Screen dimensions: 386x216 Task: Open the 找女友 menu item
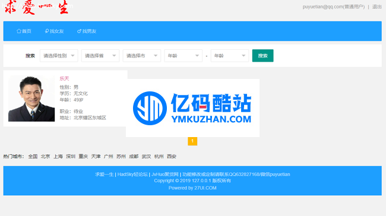point(54,31)
